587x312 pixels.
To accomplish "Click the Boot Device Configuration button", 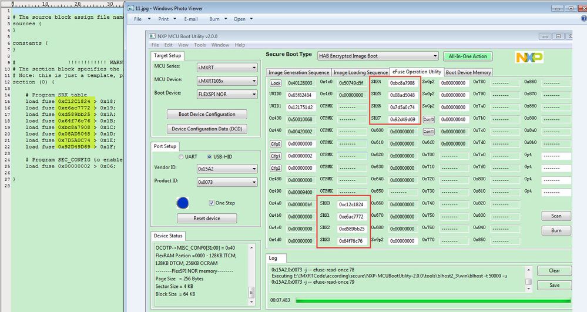I will 207,114.
